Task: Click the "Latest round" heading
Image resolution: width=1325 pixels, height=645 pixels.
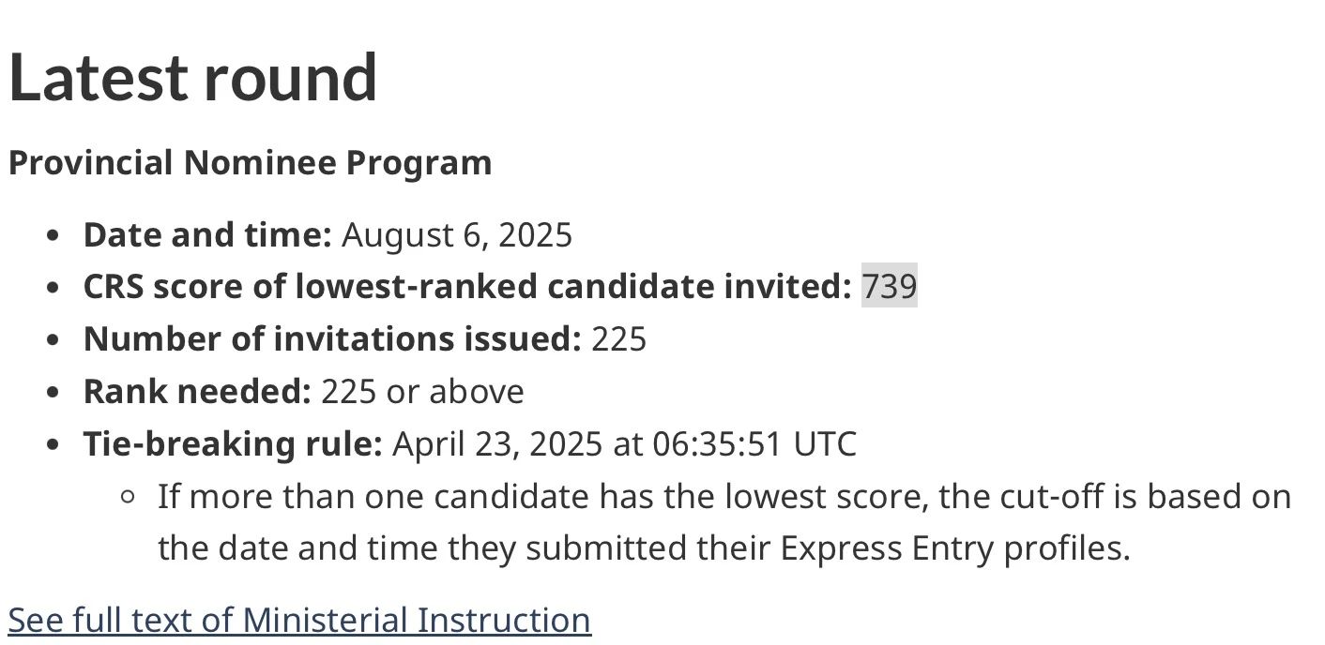Action: click(192, 77)
